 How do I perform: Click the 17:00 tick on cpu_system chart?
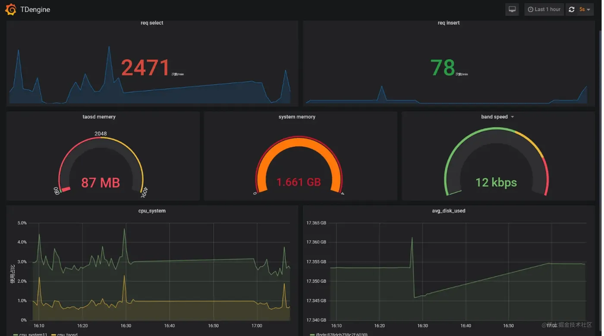click(x=257, y=326)
